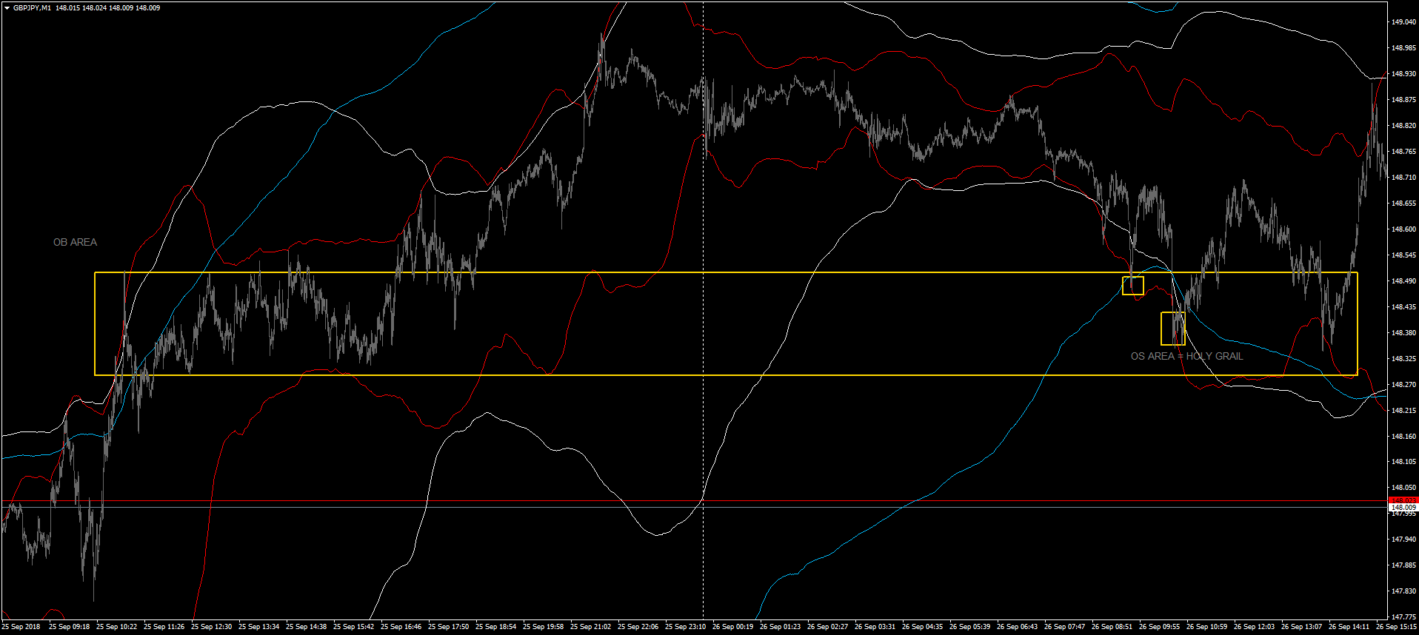Click the "25 Sep 18:54" time axis label
The width and height of the screenshot is (1419, 635).
[495, 627]
